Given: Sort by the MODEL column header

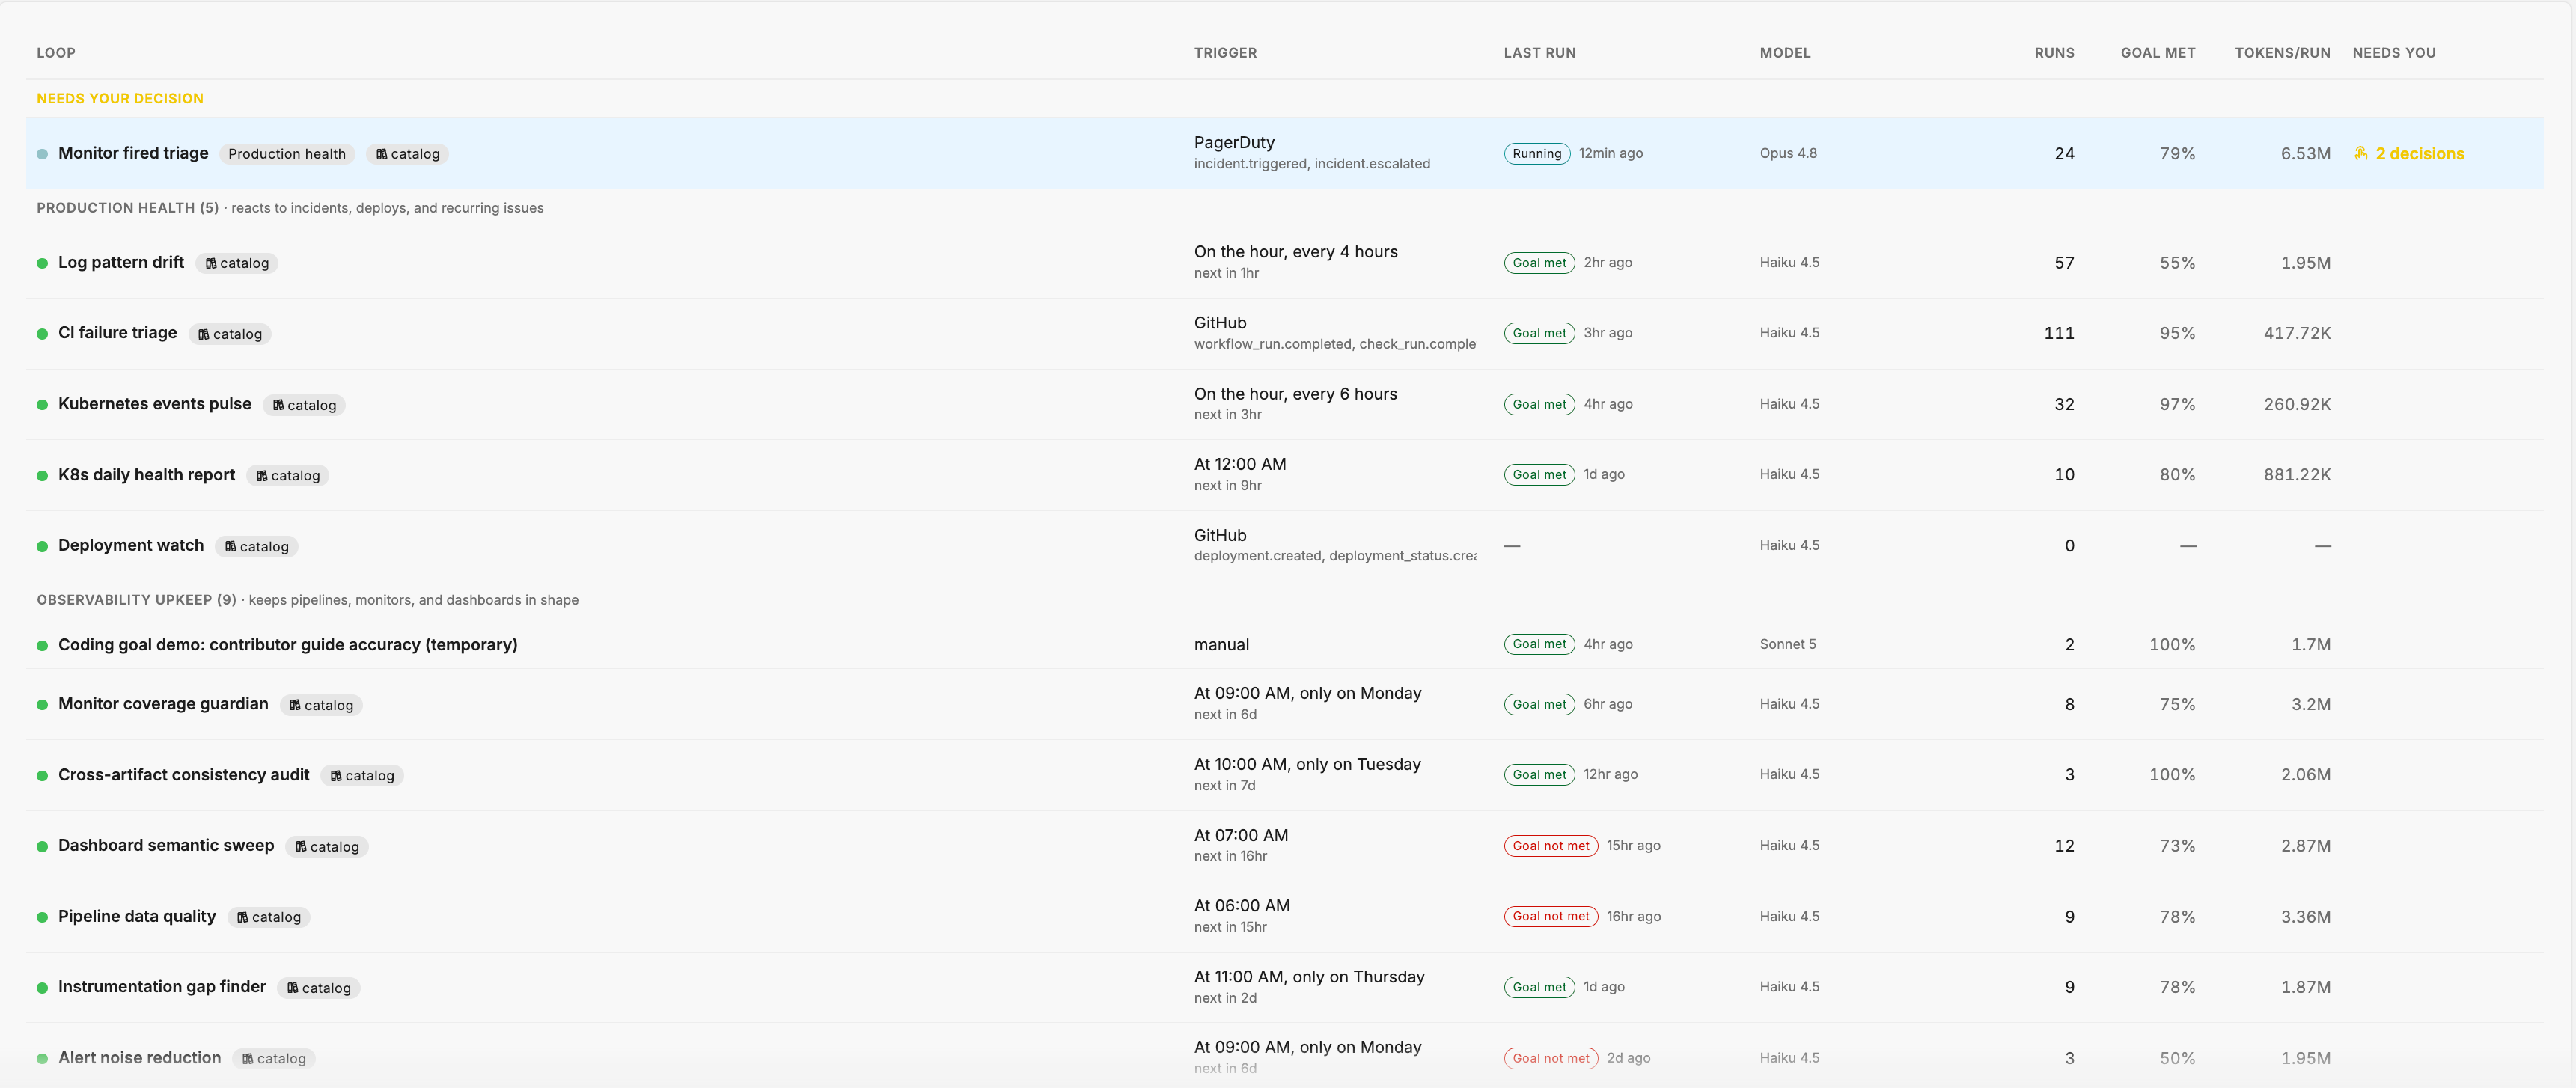Looking at the screenshot, I should pos(1785,53).
